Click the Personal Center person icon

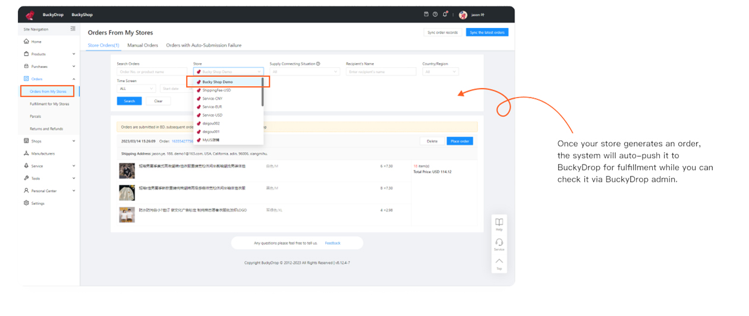point(26,191)
